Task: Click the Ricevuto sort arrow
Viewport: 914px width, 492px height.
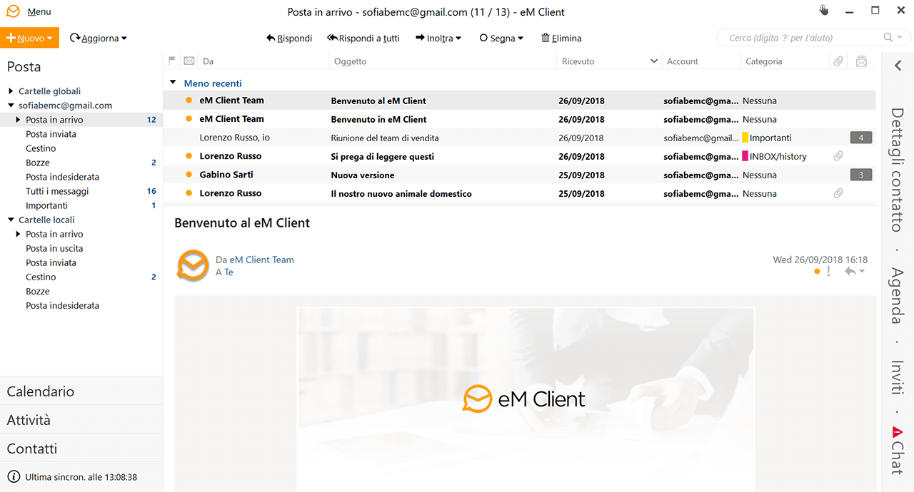Action: pos(653,61)
